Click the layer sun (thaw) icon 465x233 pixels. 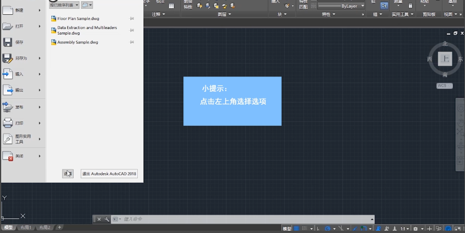click(216, 6)
